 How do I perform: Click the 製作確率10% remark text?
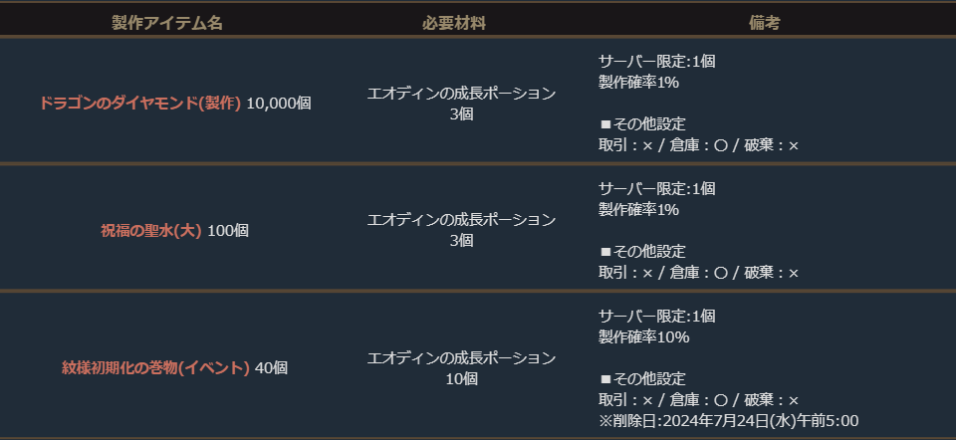tap(643, 336)
